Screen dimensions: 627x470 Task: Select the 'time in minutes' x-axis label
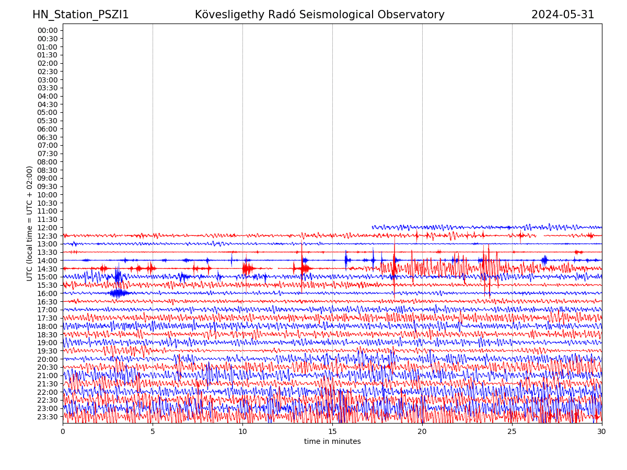pos(332,442)
